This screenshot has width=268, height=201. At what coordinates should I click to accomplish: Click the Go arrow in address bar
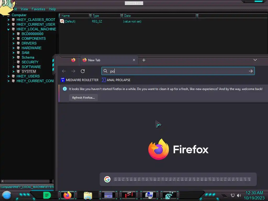(250, 71)
